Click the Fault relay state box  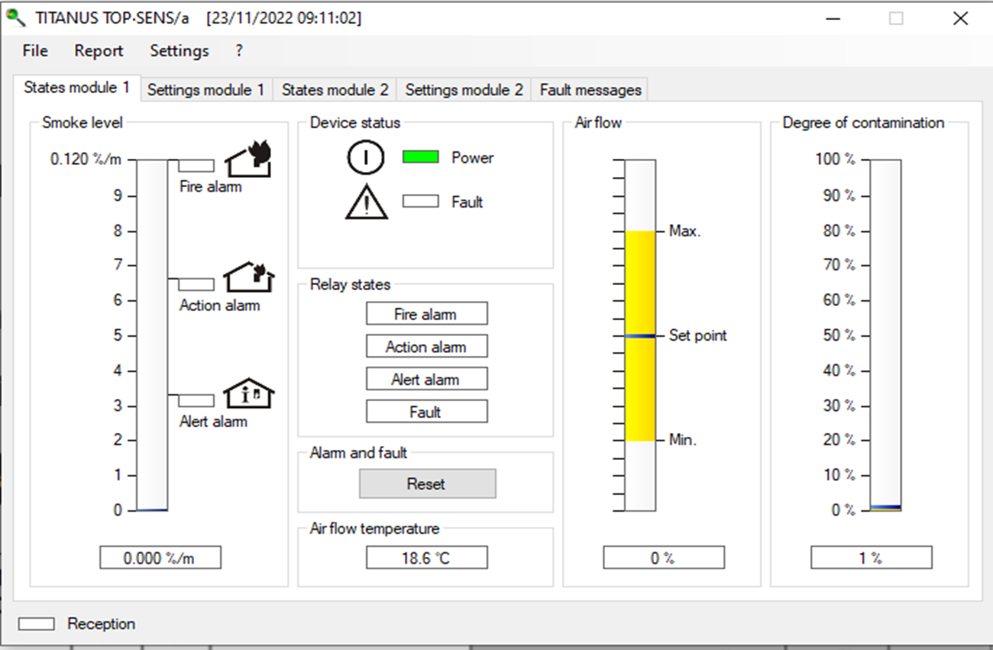click(426, 412)
